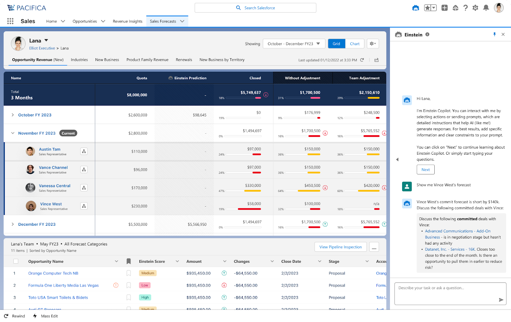Open the forecast display settings gear dropdown
This screenshot has width=511, height=322.
(x=373, y=44)
